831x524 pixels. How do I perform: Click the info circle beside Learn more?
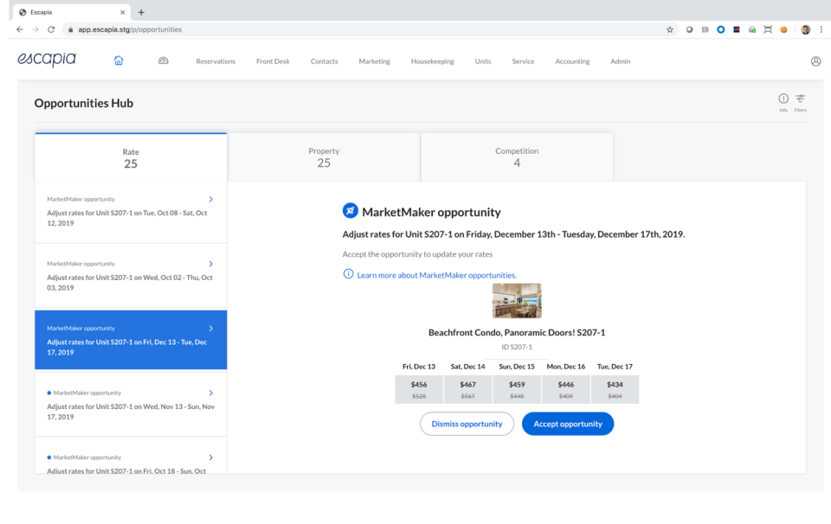click(x=348, y=273)
